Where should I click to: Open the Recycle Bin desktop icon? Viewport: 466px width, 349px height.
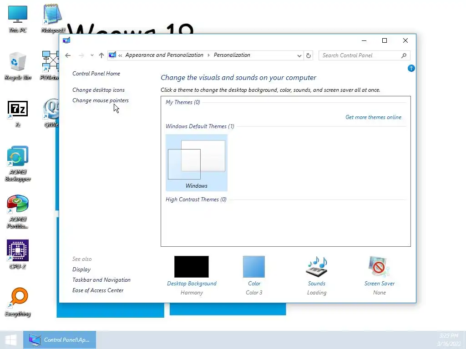pos(18,66)
